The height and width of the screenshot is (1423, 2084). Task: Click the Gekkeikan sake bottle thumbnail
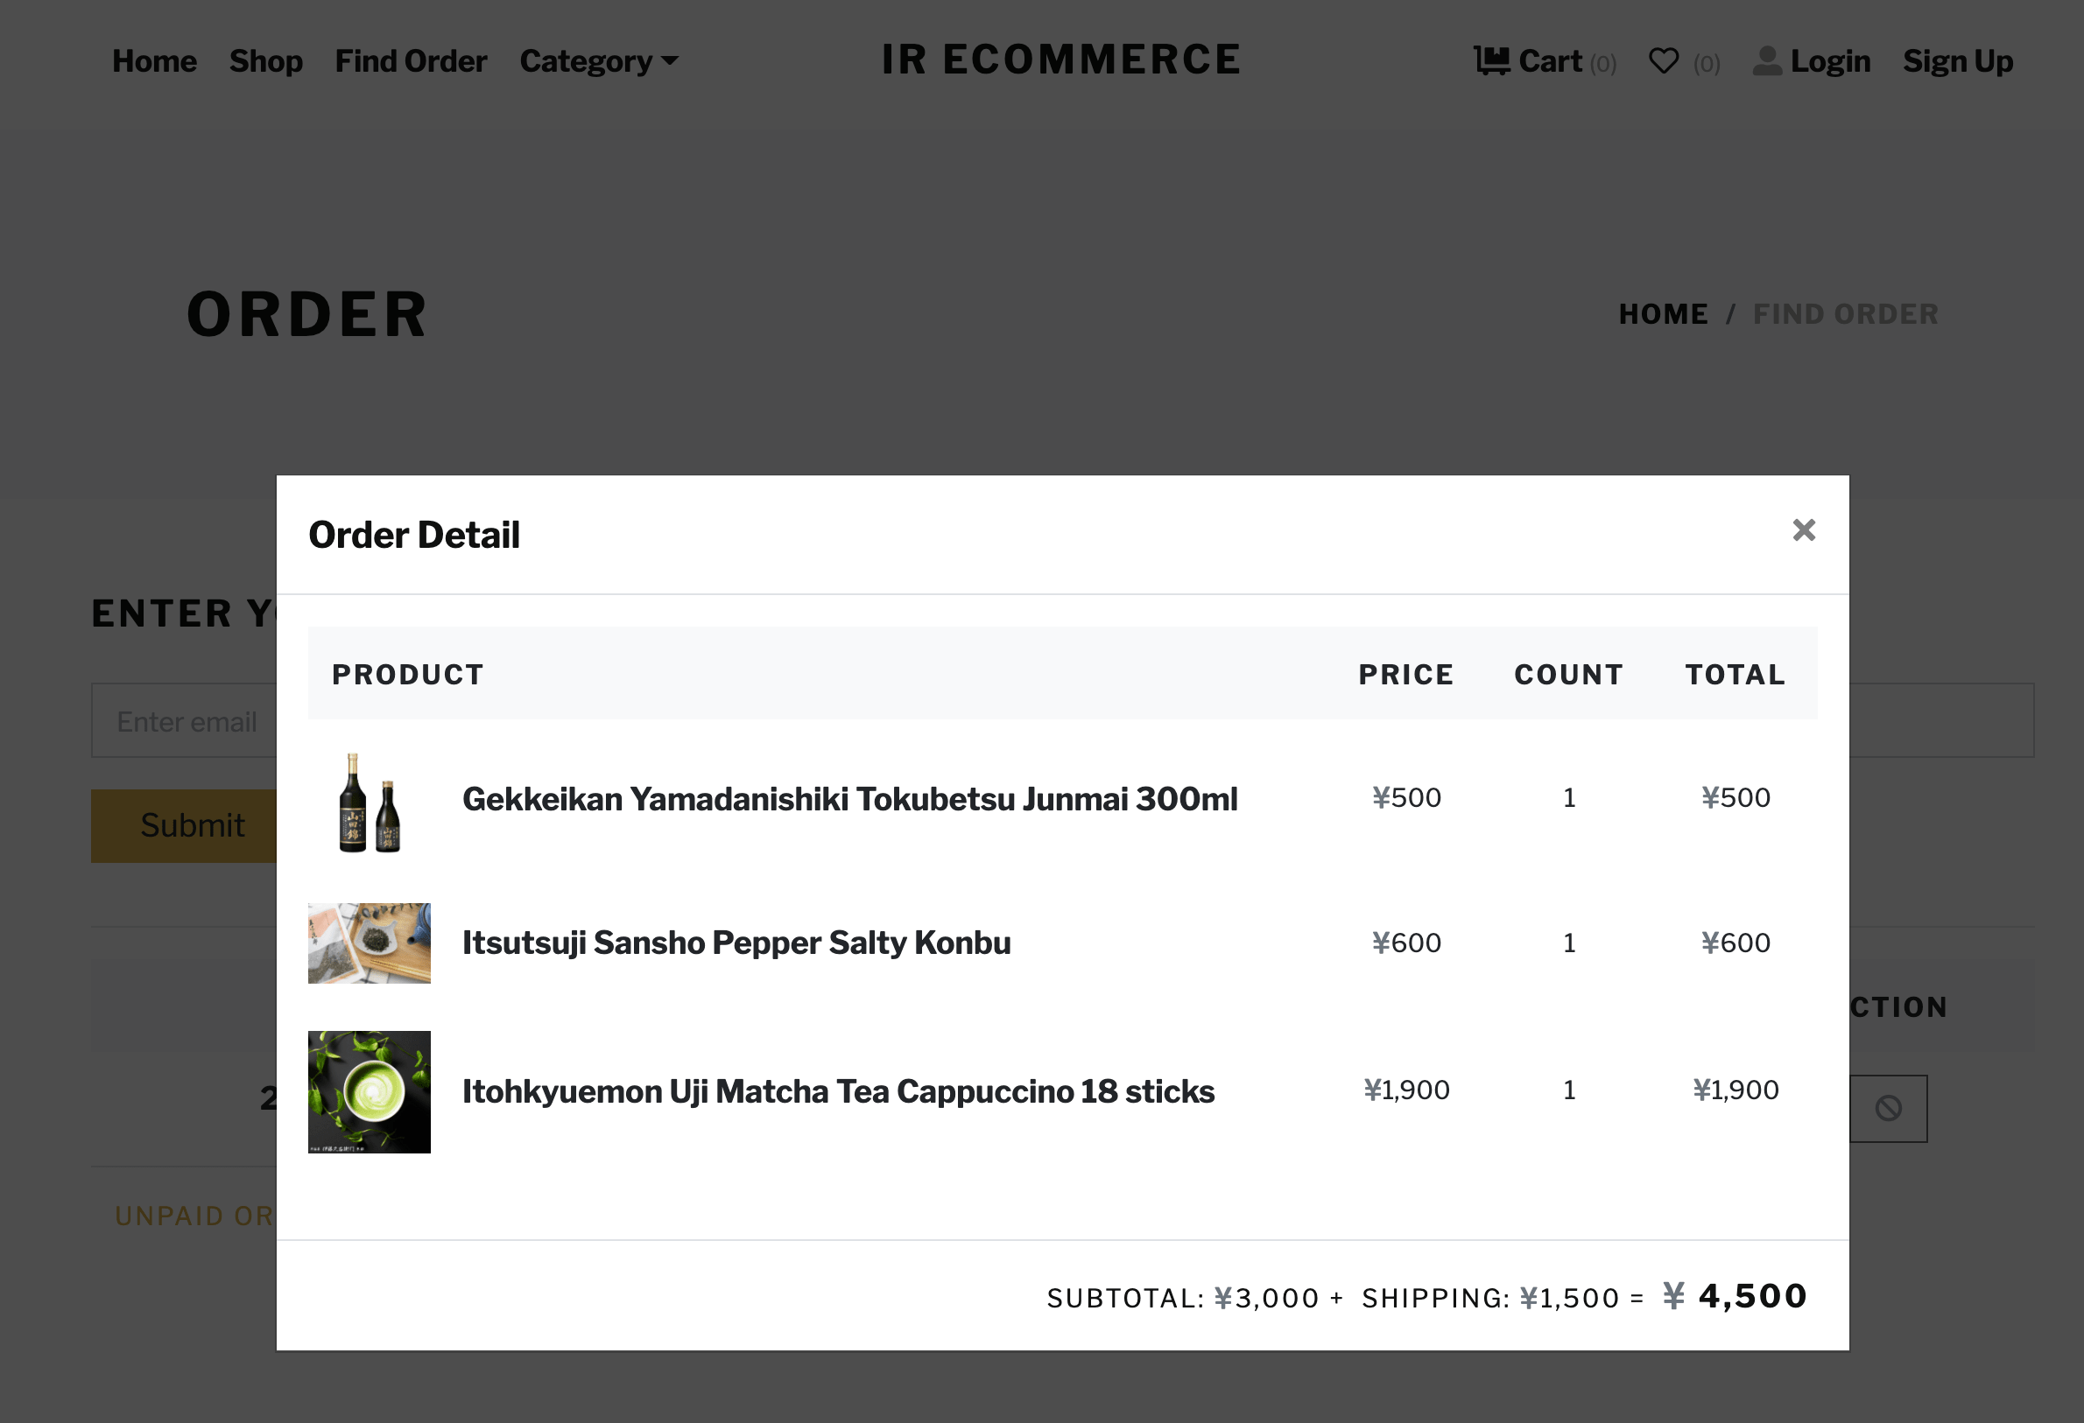click(x=369, y=801)
